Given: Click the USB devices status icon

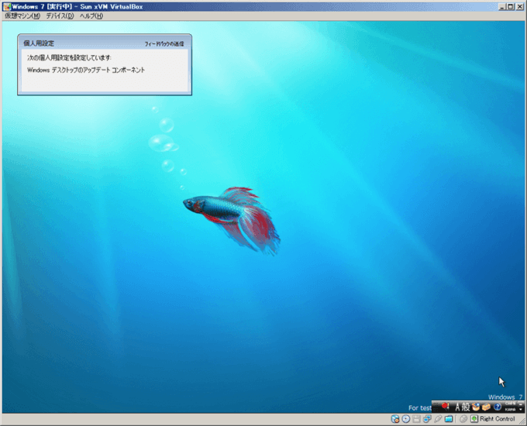Looking at the screenshot, I should pyautogui.click(x=438, y=419).
